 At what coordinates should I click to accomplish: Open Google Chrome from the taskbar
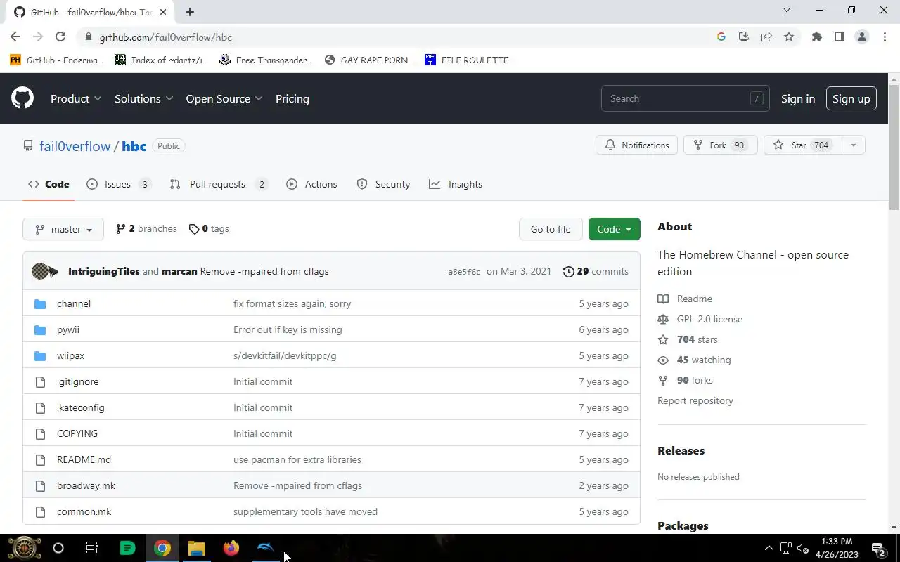pos(162,548)
